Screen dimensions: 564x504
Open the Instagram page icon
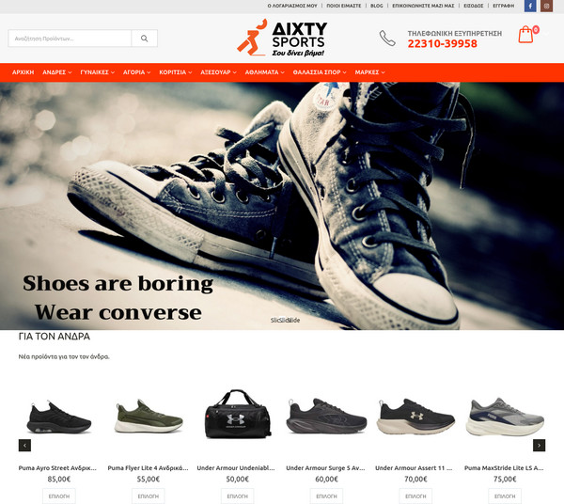tap(546, 6)
